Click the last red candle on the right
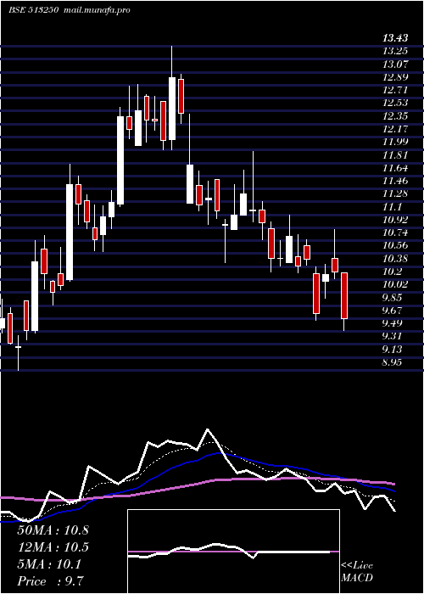 pos(344,295)
